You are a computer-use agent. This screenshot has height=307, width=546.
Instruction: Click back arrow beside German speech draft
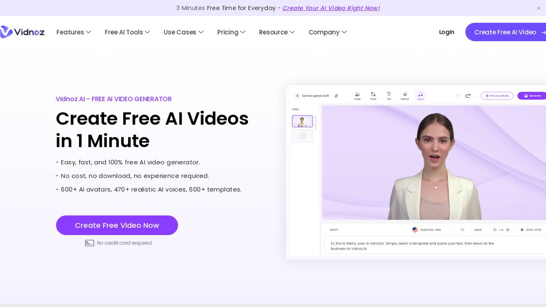[297, 96]
